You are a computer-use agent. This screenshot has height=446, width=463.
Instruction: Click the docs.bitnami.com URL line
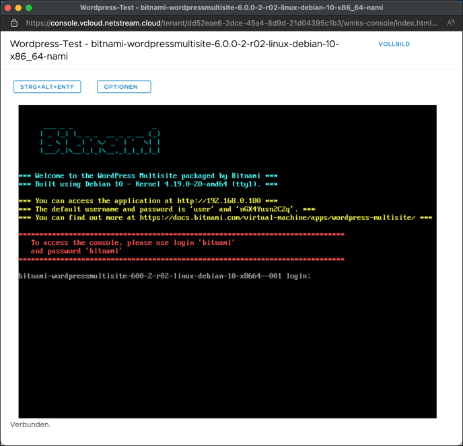pos(225,217)
